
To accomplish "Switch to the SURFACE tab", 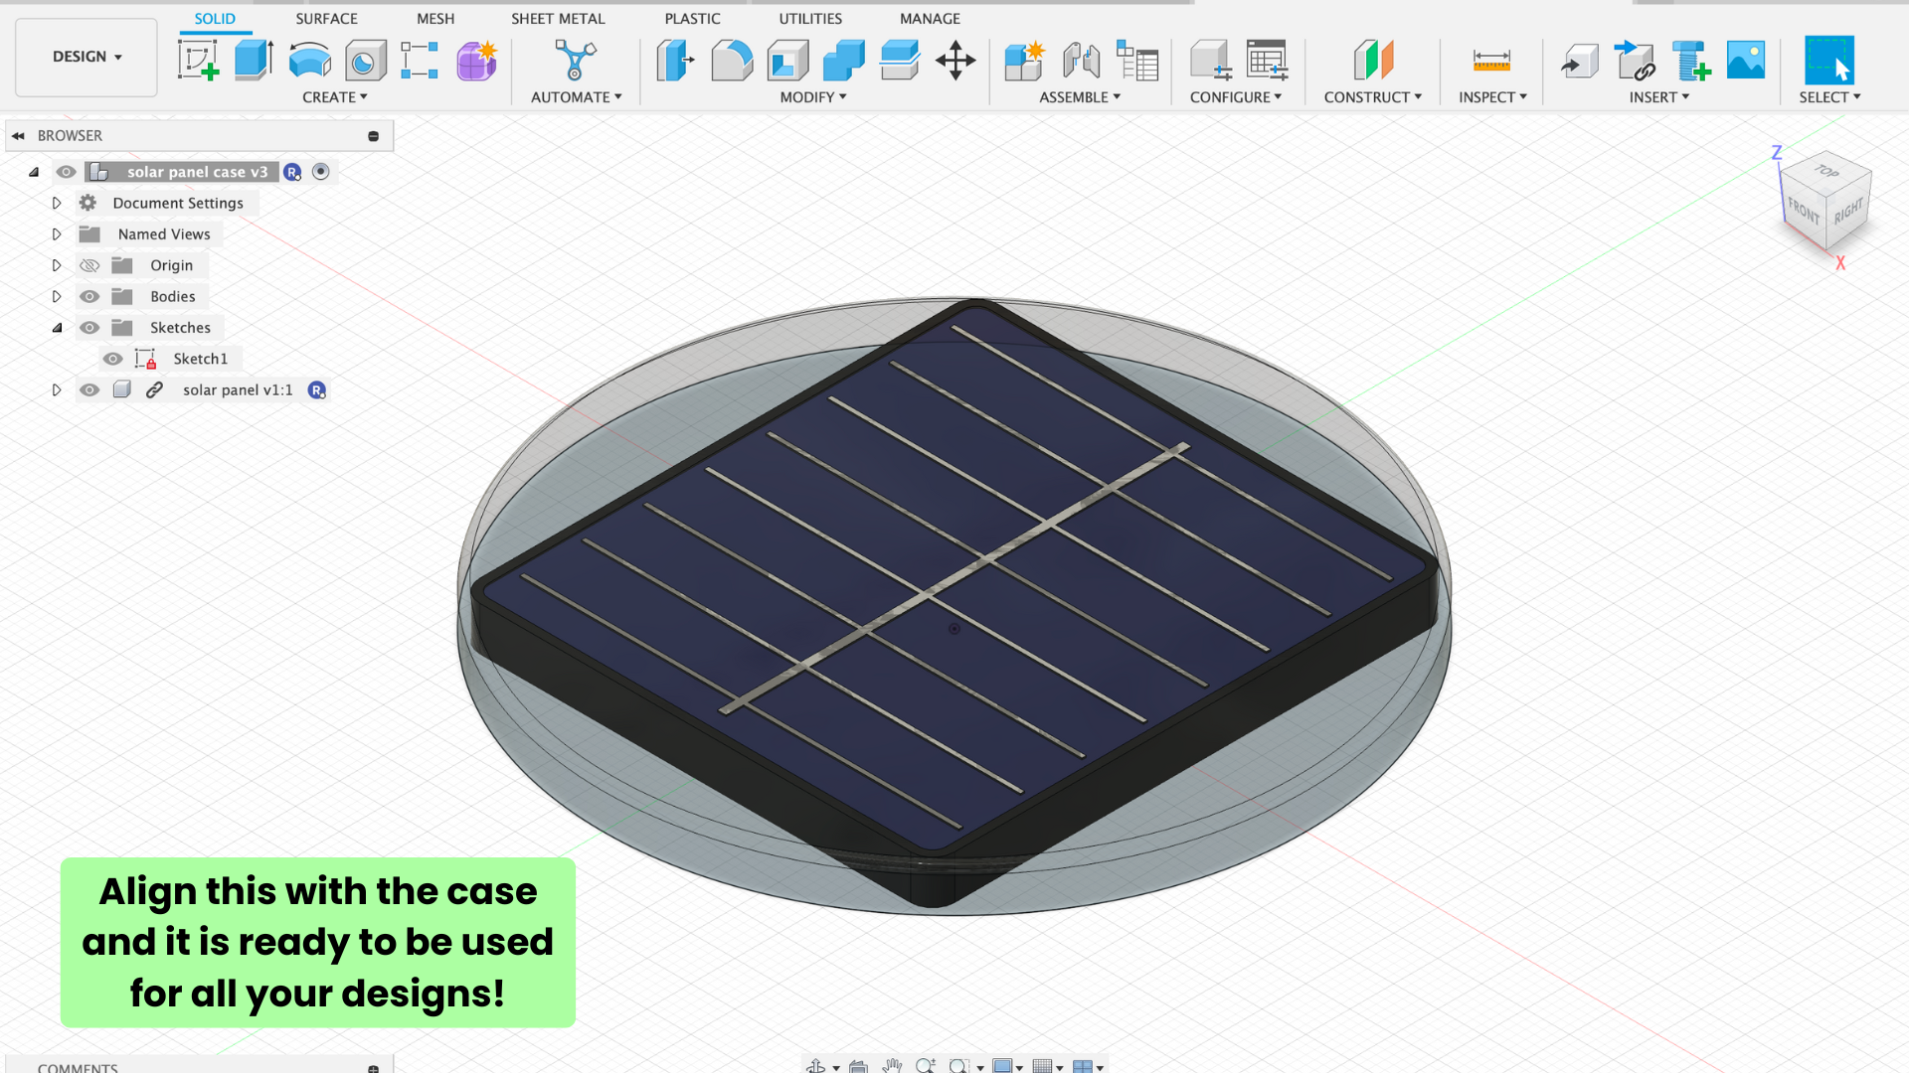I will click(x=326, y=19).
